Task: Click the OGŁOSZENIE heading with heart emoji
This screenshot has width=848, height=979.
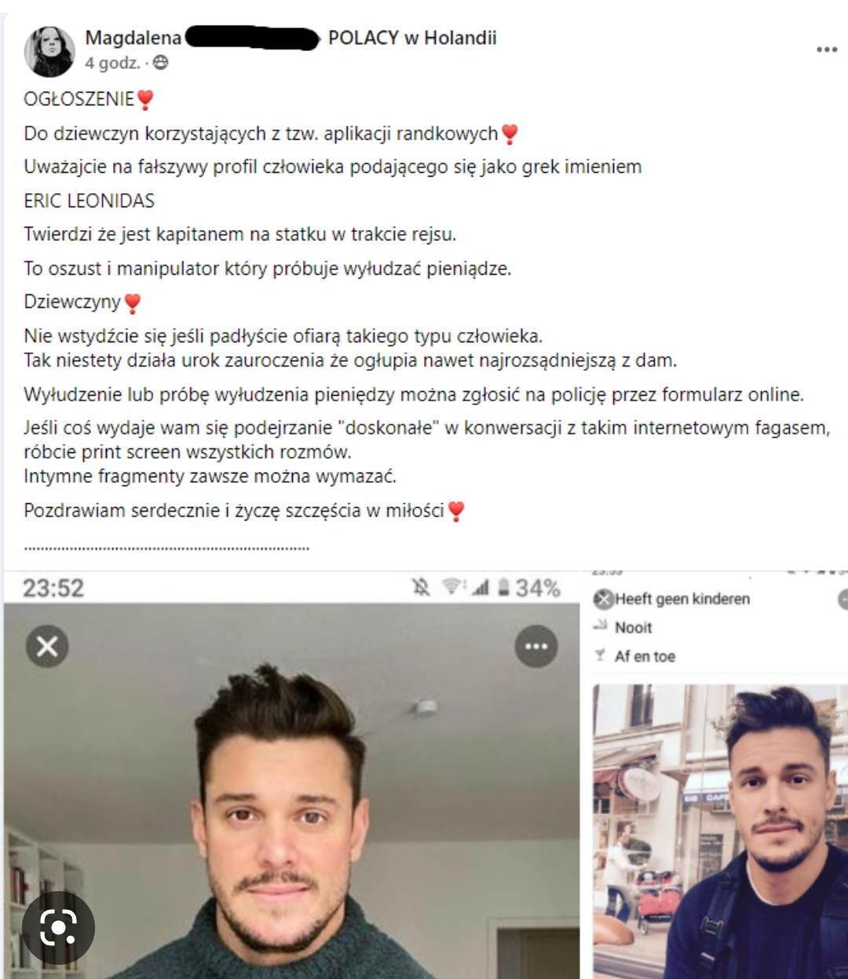Action: (90, 99)
